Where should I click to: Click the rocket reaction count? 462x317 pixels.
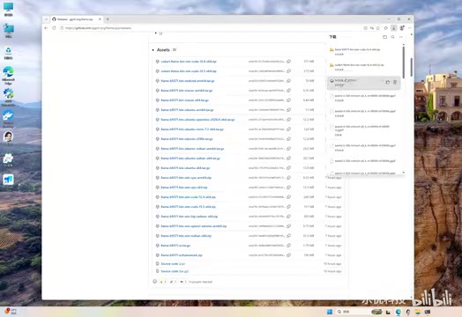173,282
